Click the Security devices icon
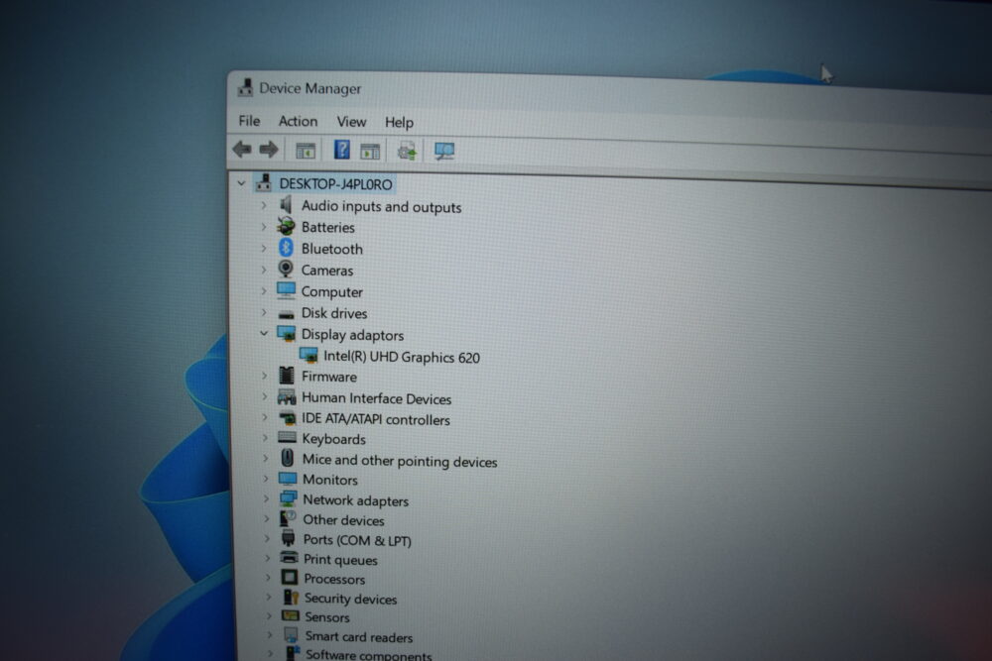Viewport: 992px width, 661px height. tap(291, 597)
